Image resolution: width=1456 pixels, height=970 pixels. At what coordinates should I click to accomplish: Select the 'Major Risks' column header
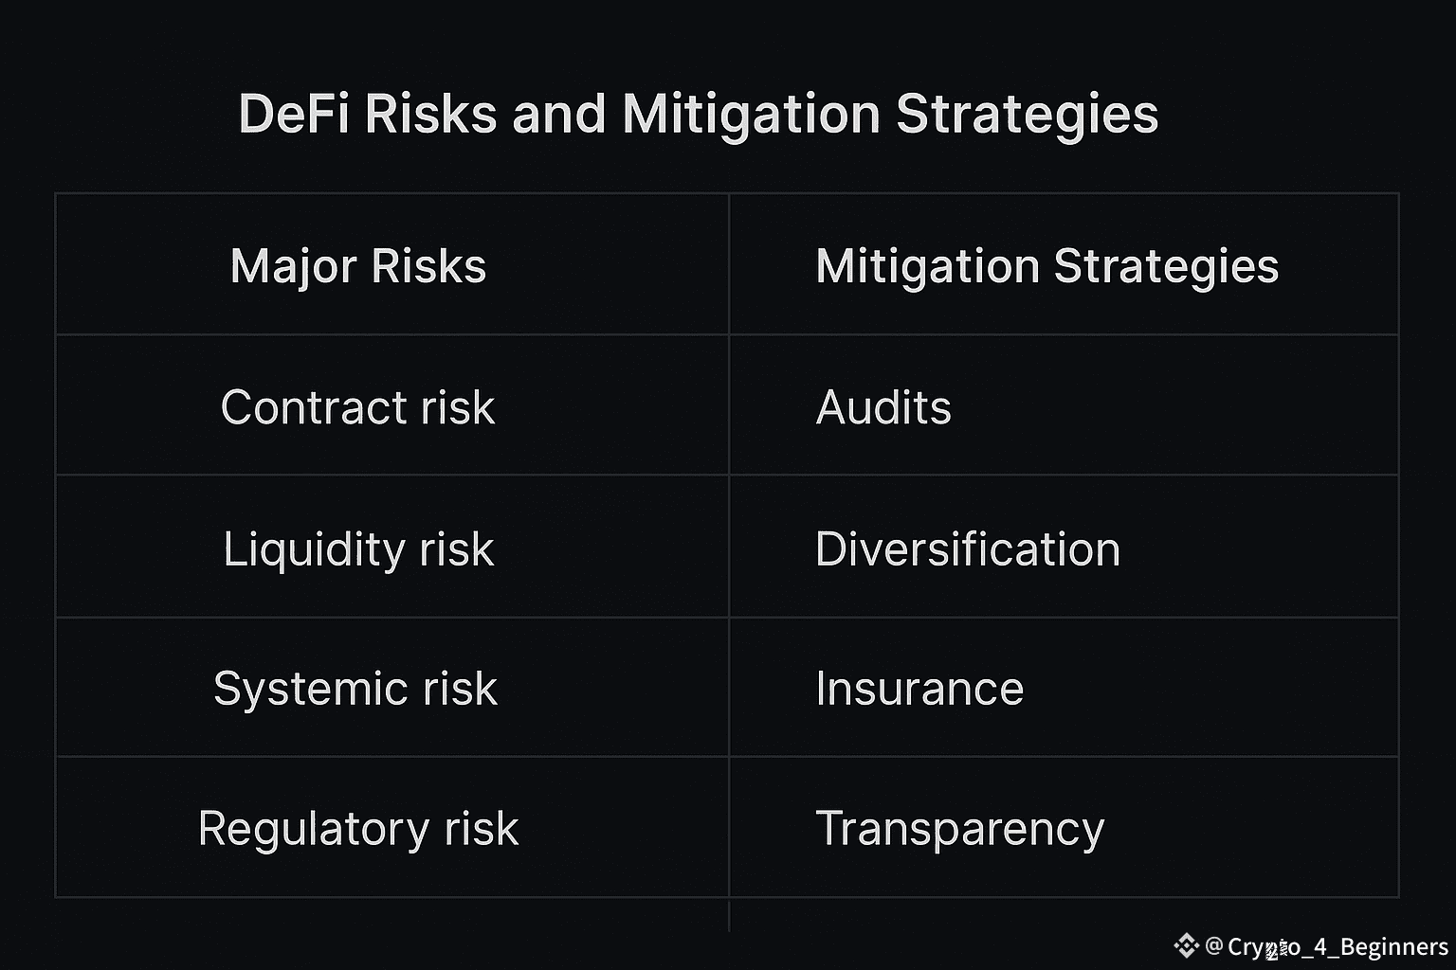[x=358, y=266]
